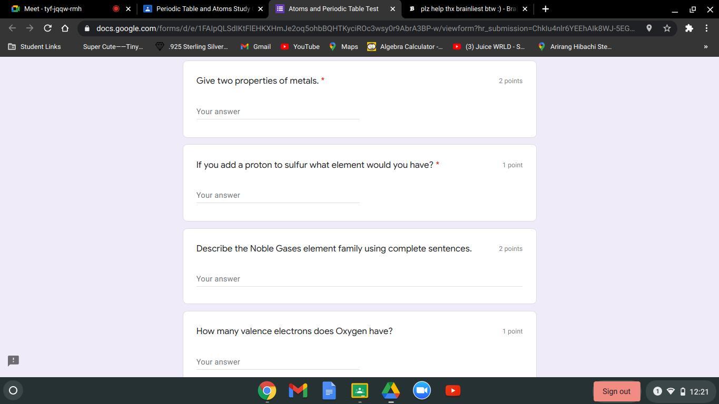The width and height of the screenshot is (719, 404).
Task: Open a new browser tab
Action: click(545, 9)
